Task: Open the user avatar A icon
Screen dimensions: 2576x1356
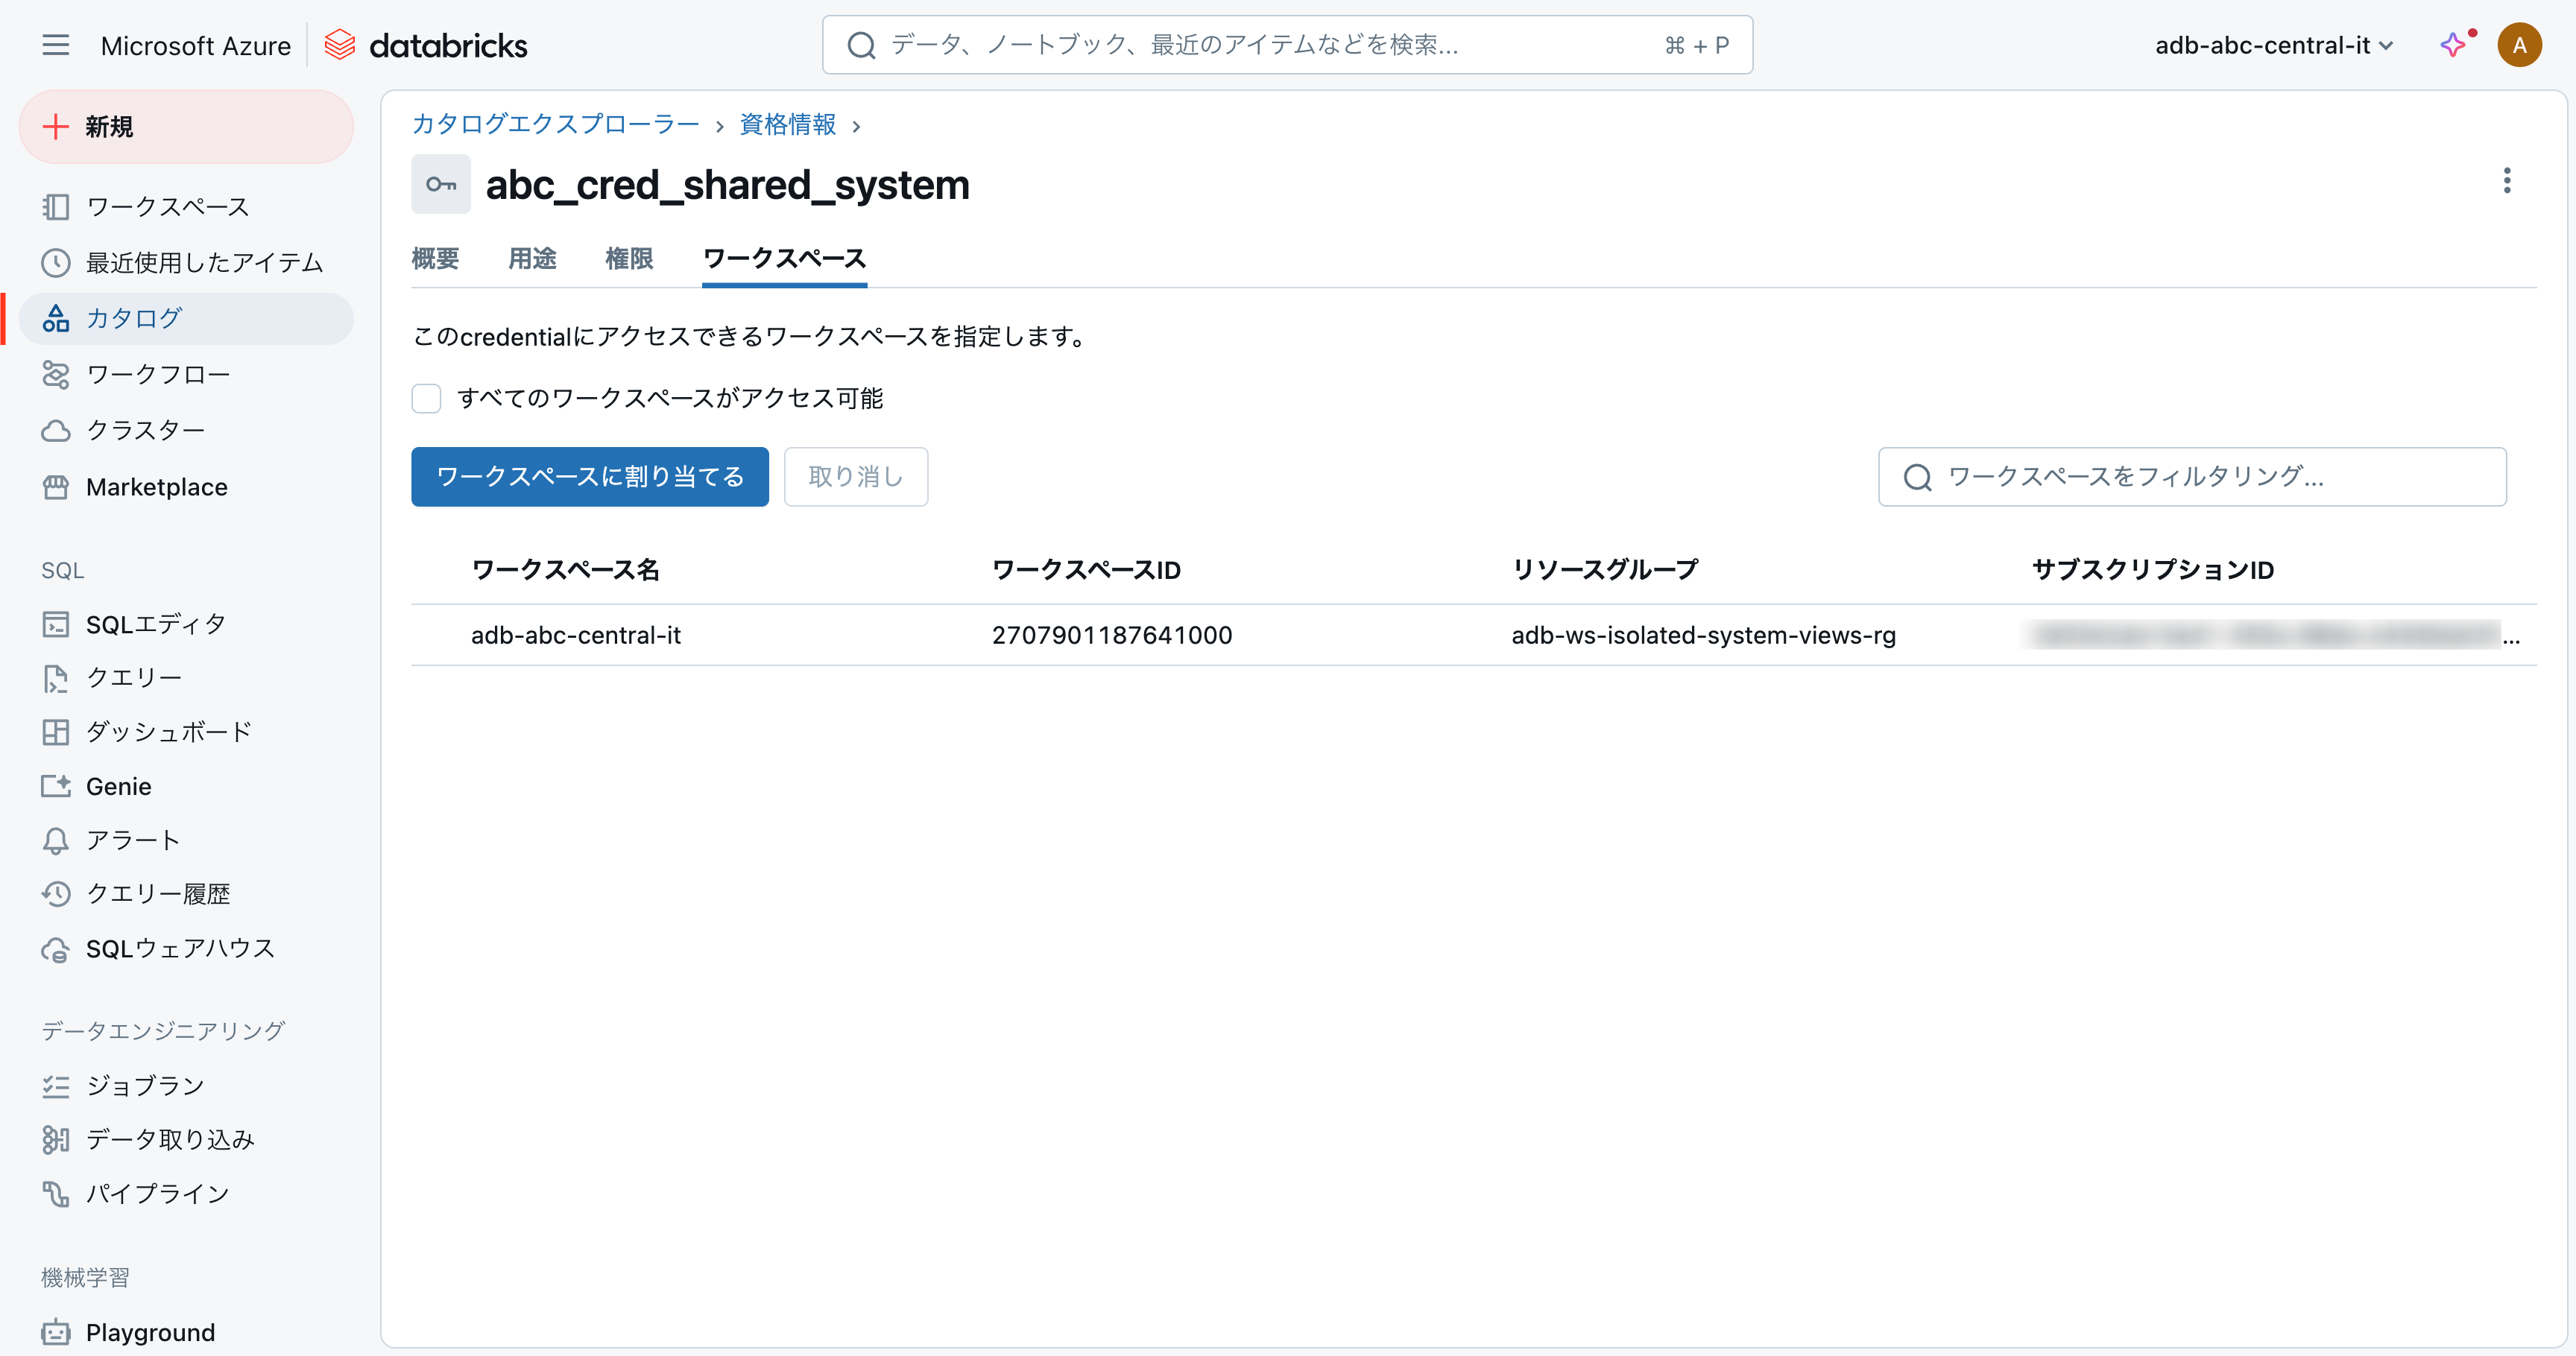Action: (x=2518, y=45)
